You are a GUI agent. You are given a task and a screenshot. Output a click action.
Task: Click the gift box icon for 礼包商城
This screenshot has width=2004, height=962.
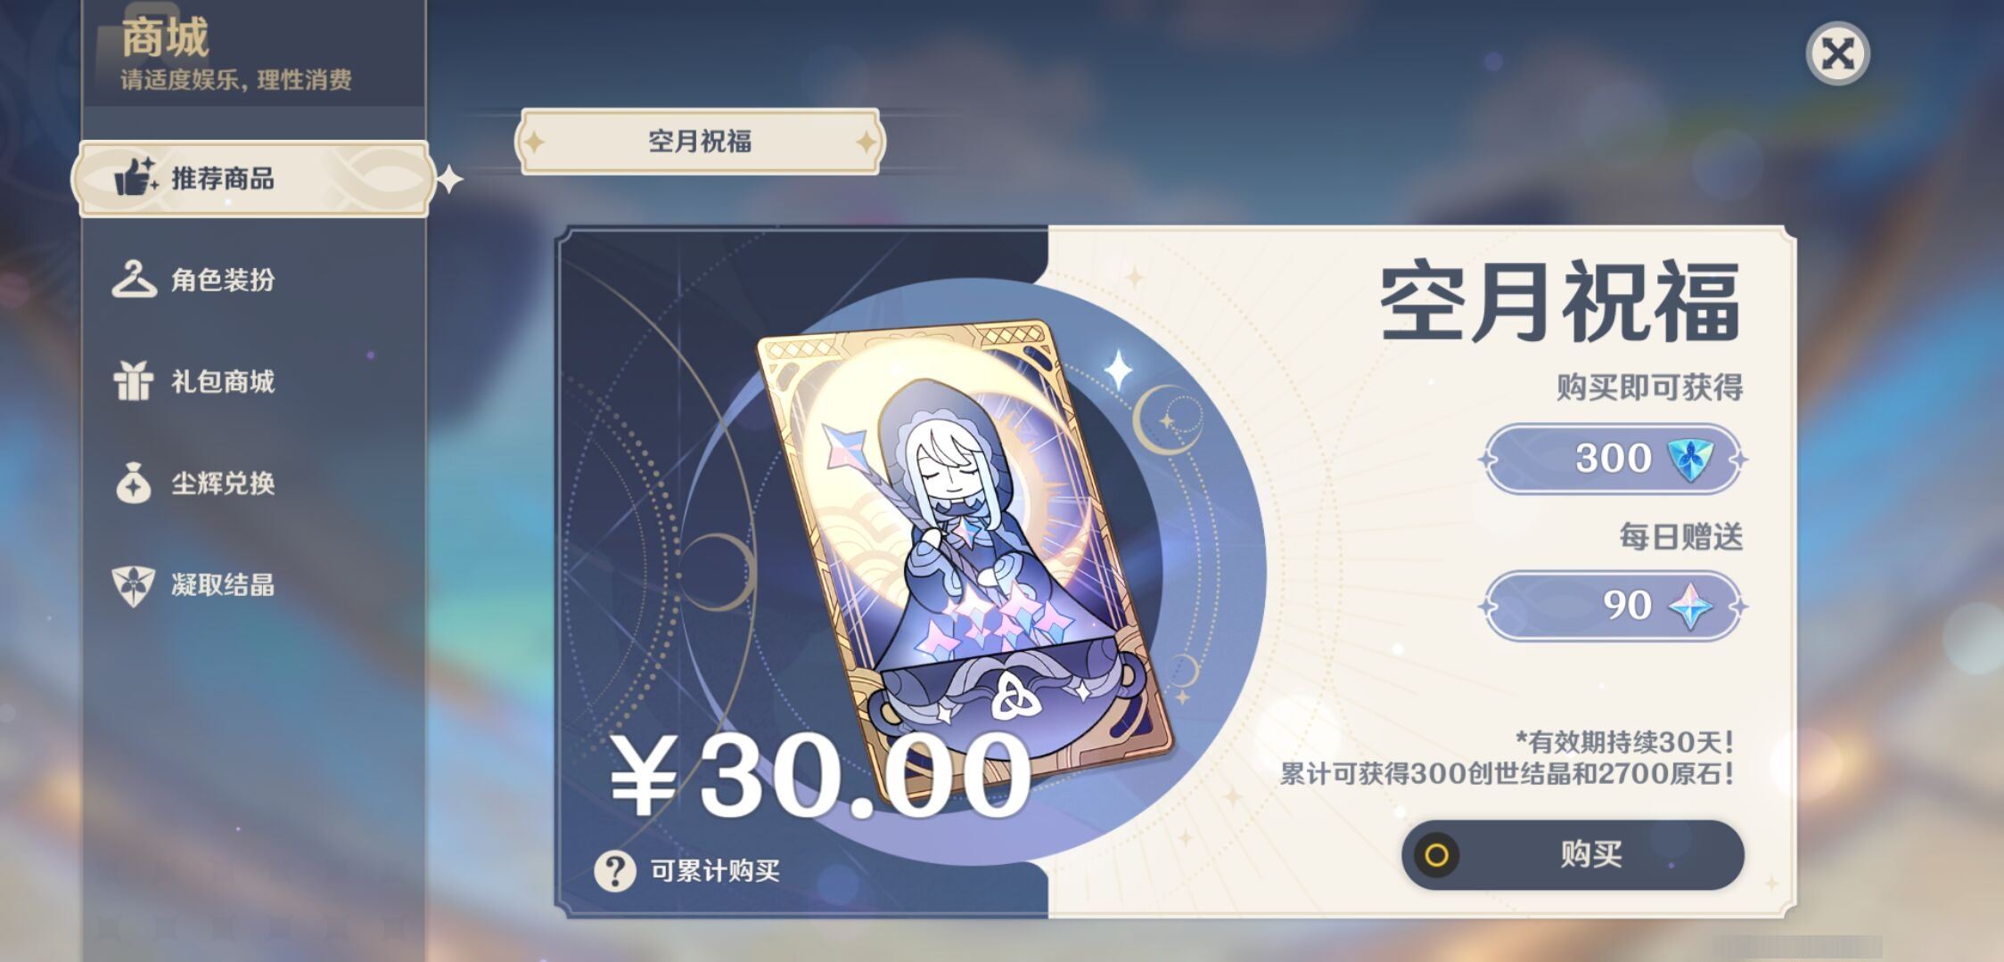point(134,381)
